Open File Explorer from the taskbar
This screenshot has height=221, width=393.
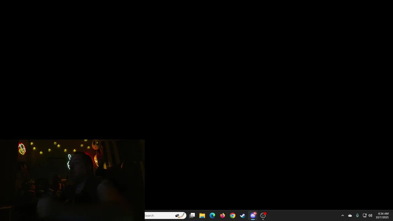[202, 215]
